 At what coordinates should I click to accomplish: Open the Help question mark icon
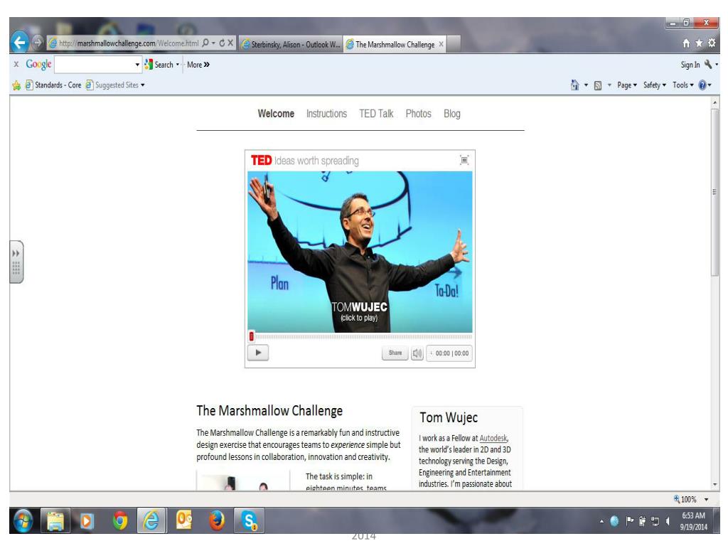(x=702, y=85)
